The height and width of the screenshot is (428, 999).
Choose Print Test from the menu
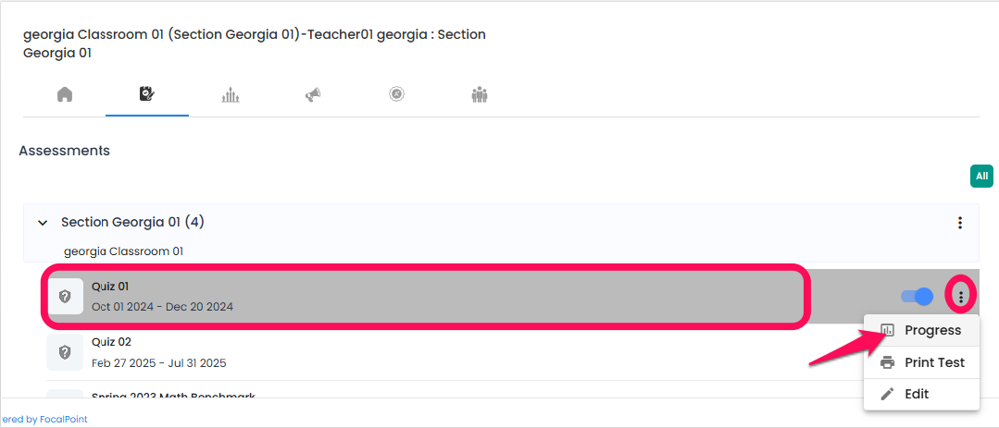[921, 362]
